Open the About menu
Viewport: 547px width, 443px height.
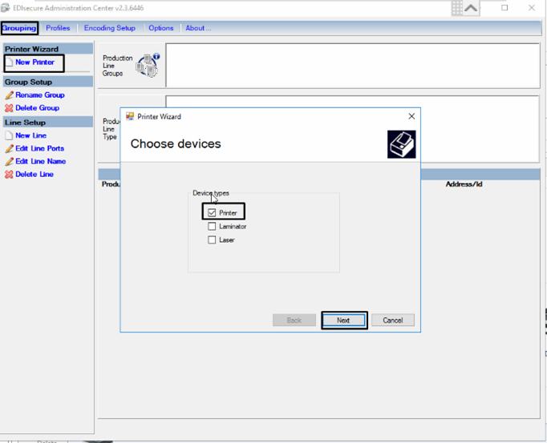pos(198,28)
